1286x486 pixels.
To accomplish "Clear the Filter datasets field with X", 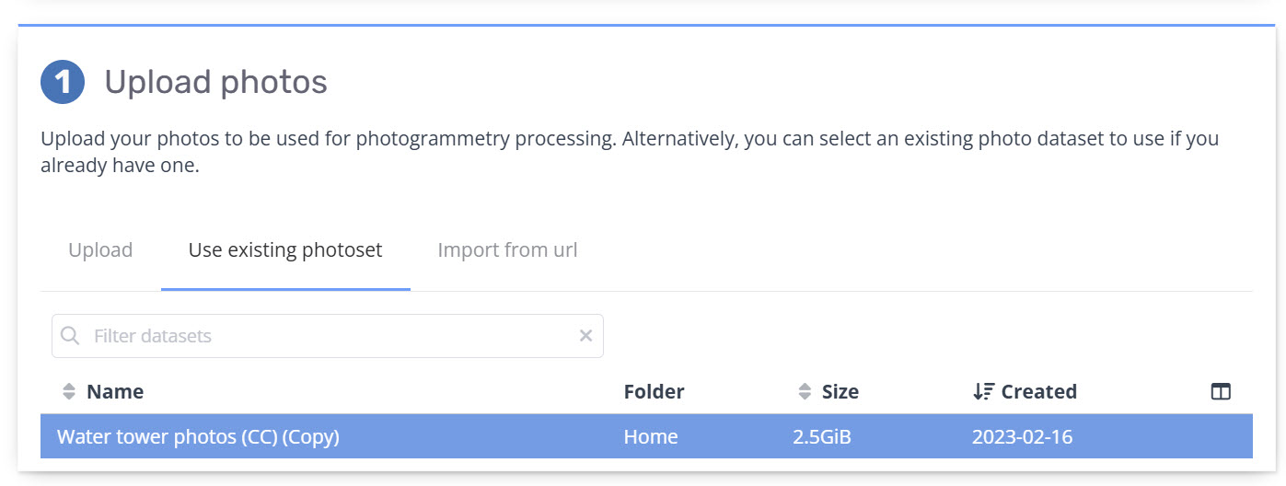I will tap(585, 336).
